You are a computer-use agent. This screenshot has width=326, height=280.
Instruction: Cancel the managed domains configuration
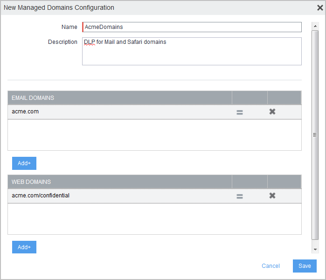tap(271, 266)
